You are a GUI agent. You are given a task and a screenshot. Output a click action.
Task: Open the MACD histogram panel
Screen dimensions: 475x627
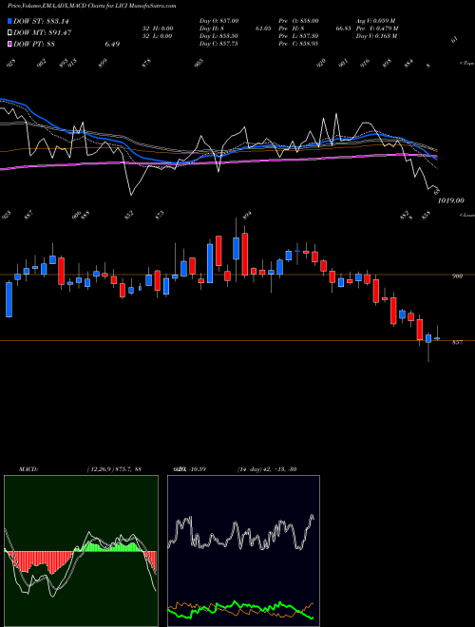81,551
